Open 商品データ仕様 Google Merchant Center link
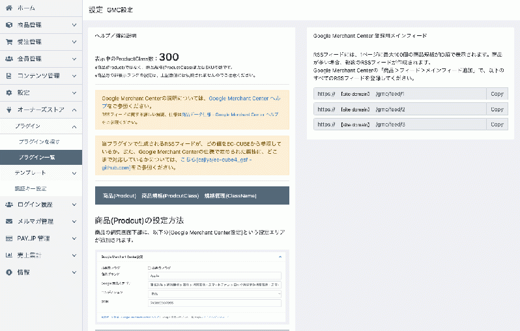Image resolution: width=520 pixels, height=331 pixels. coord(230,115)
